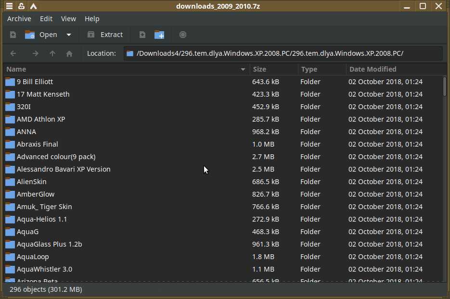
Task: Close the archive manager window
Action: pyautogui.click(x=438, y=6)
